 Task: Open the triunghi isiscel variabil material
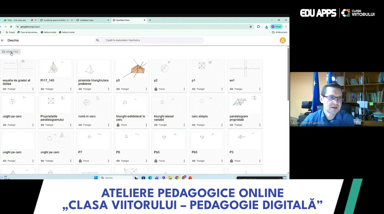point(169,112)
